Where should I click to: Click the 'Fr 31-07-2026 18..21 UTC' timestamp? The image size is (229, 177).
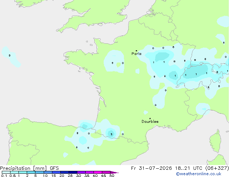coord(167,168)
